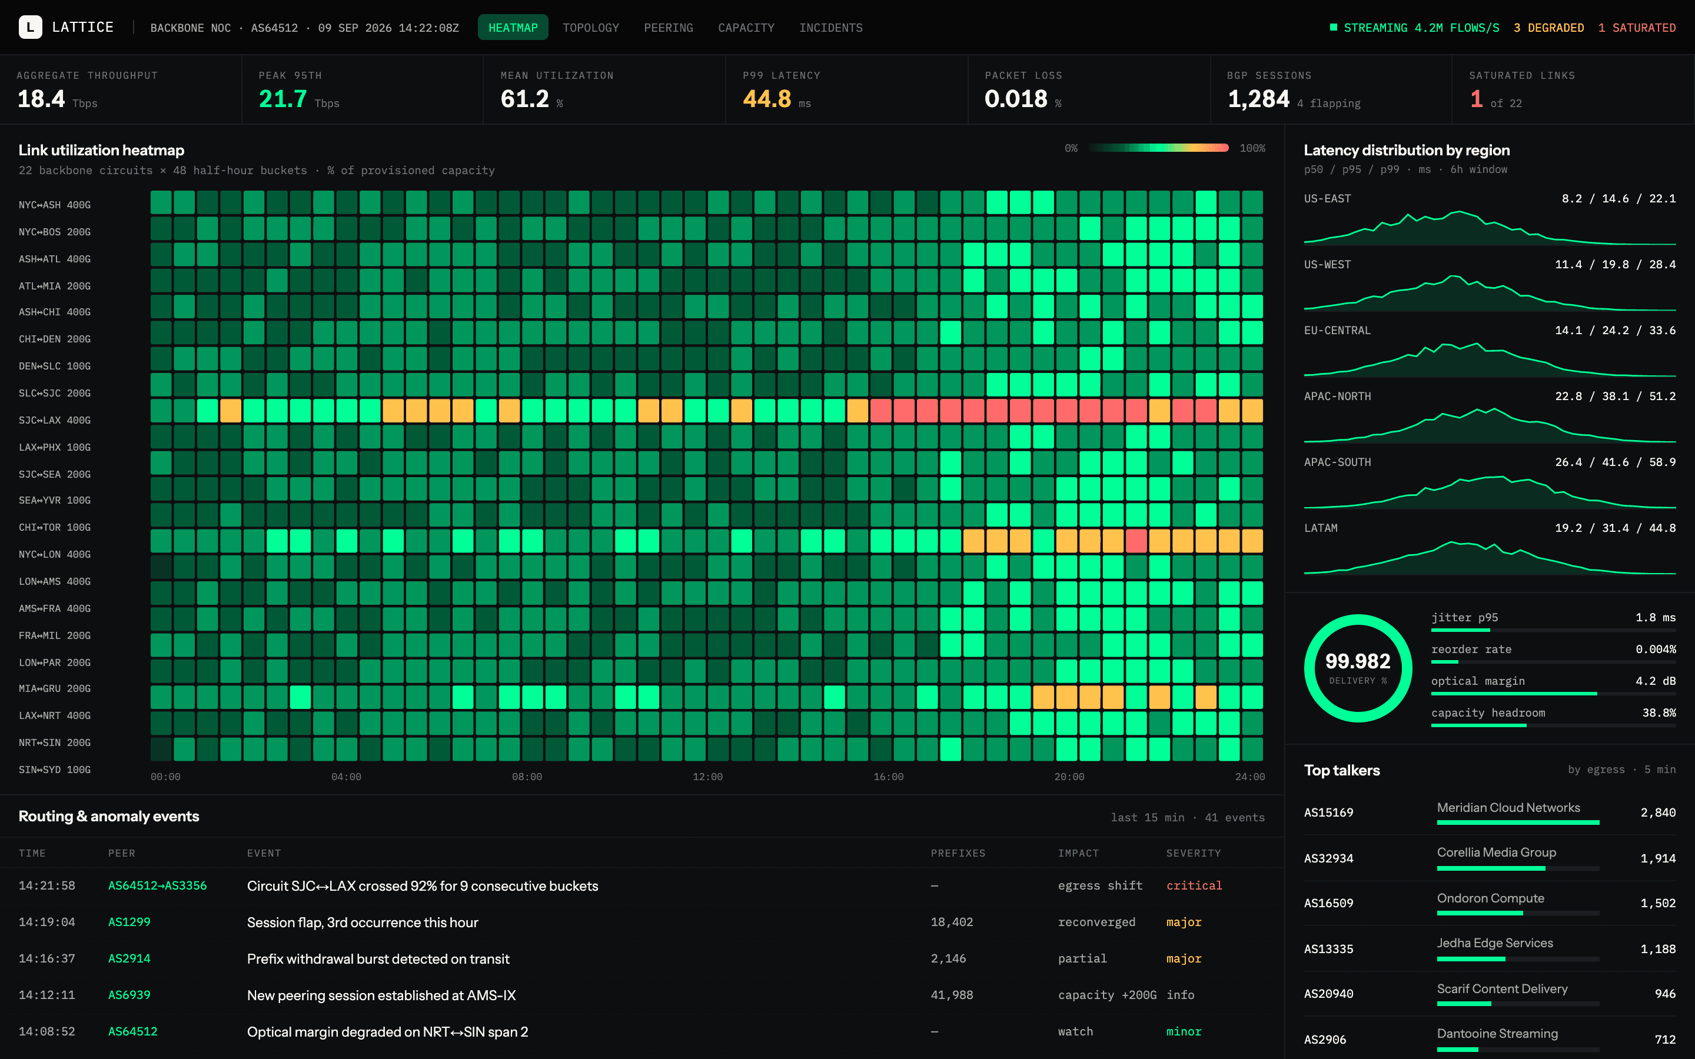The width and height of the screenshot is (1695, 1059).
Task: Switch to the Heatmap tab
Action: pyautogui.click(x=513, y=27)
